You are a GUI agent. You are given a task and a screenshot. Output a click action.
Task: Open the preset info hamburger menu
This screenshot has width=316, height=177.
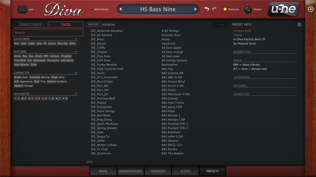tap(299, 24)
